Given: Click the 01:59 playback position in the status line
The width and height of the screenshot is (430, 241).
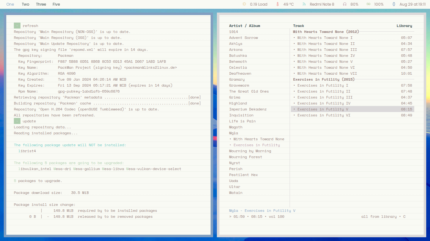Looking at the screenshot, I should click(239, 217).
